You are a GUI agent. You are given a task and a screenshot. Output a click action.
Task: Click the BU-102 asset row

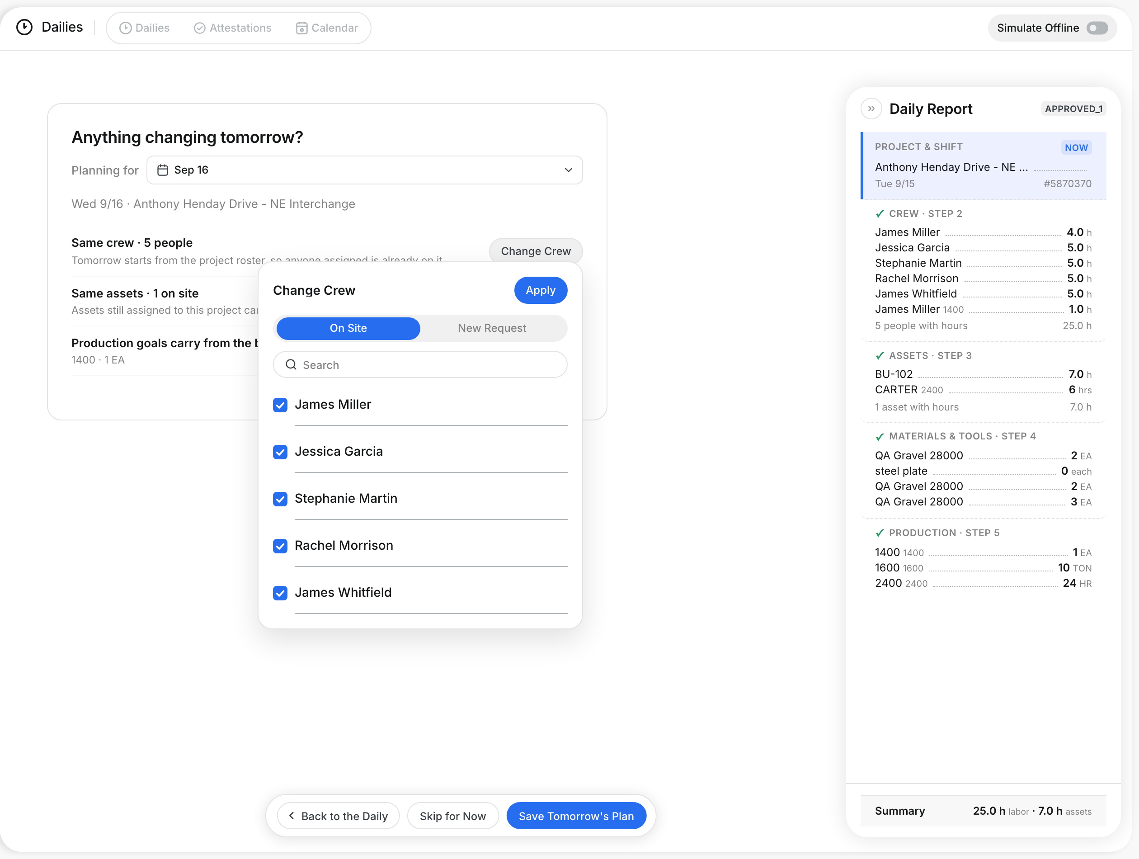(983, 374)
